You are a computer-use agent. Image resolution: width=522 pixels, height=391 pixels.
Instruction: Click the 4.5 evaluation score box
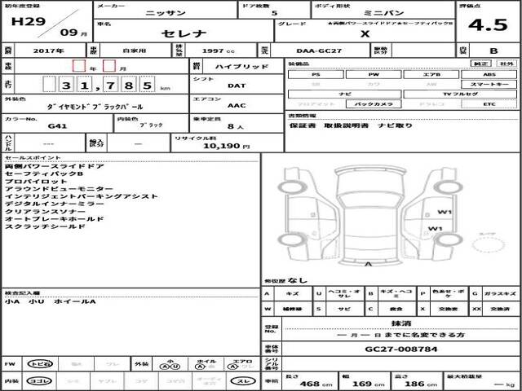(x=494, y=22)
